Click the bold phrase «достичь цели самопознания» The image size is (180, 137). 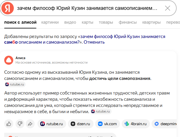120,78
